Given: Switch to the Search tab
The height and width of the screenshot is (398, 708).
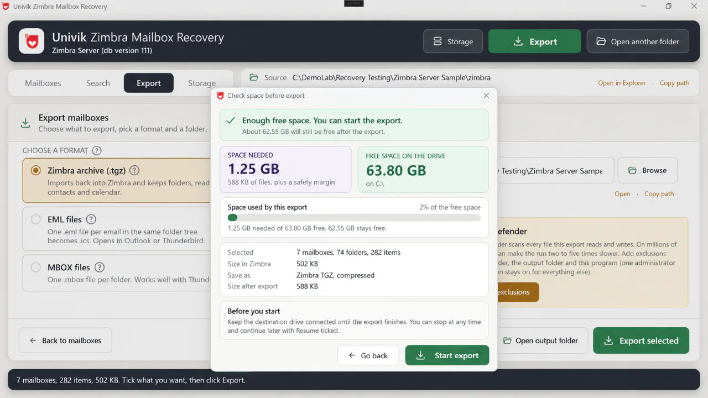Looking at the screenshot, I should [98, 83].
